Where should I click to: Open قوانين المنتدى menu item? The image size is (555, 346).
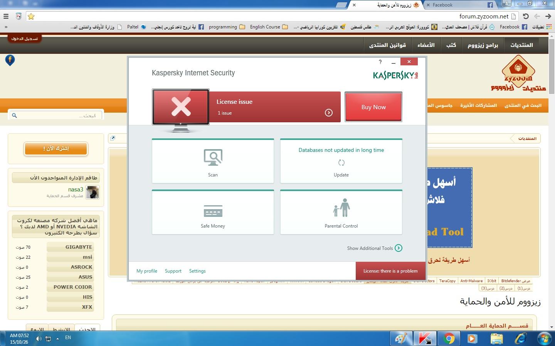(387, 45)
